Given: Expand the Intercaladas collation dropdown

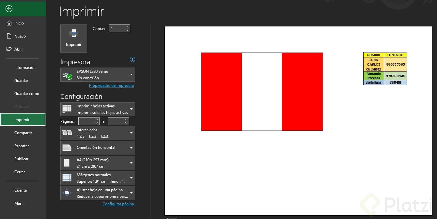Looking at the screenshot, I should pos(98,133).
